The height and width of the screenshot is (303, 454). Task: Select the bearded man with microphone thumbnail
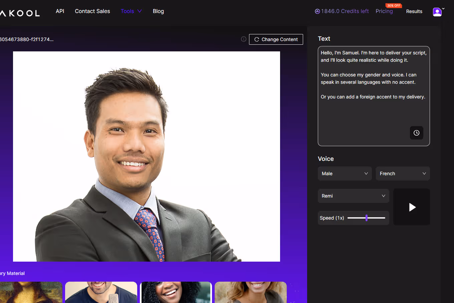pyautogui.click(x=101, y=292)
